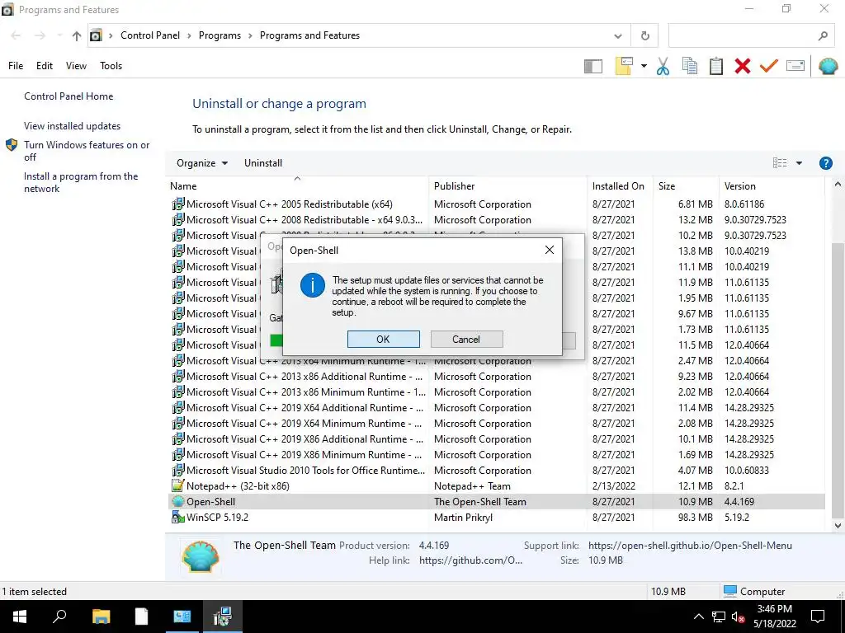Click the scrollbar down arrow
This screenshot has width=845, height=633.
point(837,526)
